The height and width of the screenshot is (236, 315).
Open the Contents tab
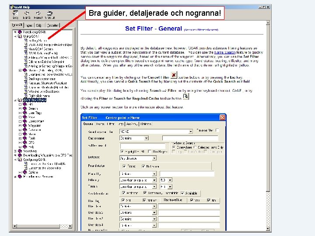tap(17, 25)
